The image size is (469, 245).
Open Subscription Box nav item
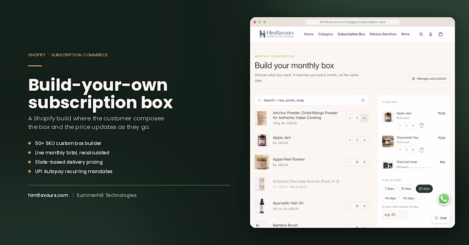pos(351,34)
